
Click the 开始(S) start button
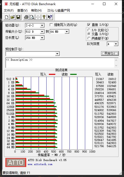110,54
